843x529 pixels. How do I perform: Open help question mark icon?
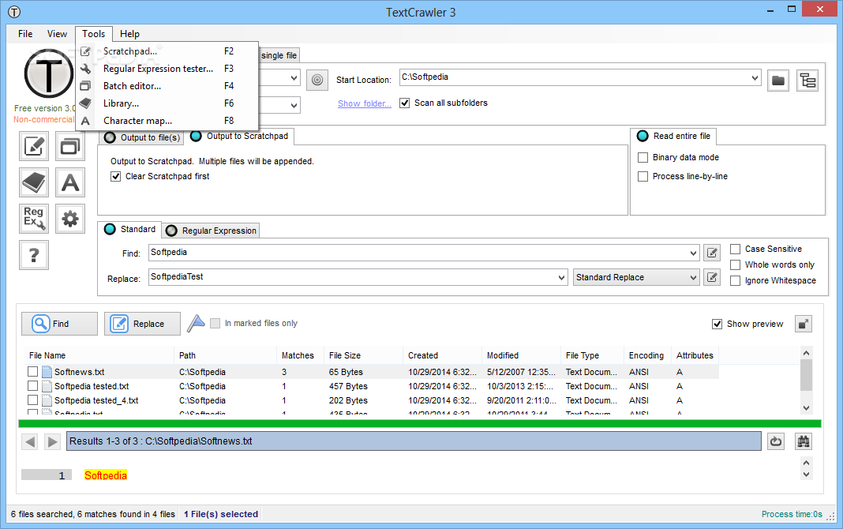[x=34, y=255]
